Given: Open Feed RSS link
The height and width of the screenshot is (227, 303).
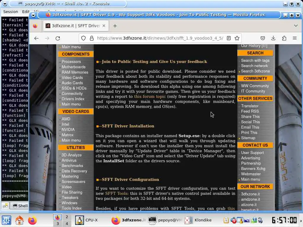Looking at the screenshot, I should [x=250, y=111].
